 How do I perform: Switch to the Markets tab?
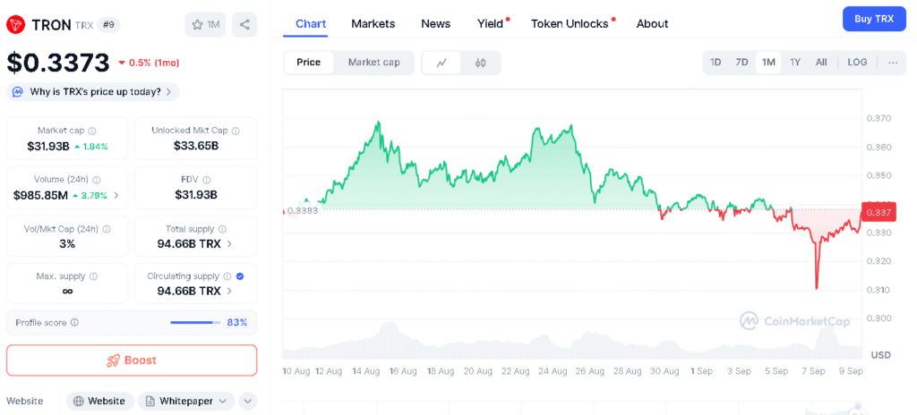pyautogui.click(x=373, y=24)
